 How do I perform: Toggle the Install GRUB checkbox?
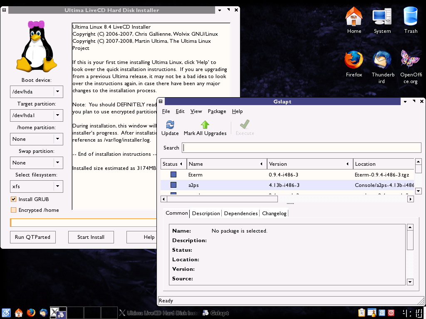click(x=13, y=199)
